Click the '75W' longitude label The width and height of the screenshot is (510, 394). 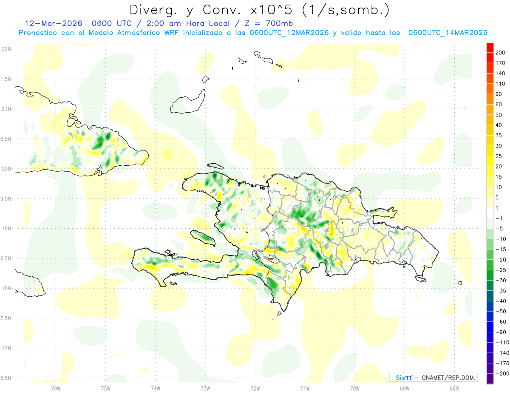click(x=105, y=388)
